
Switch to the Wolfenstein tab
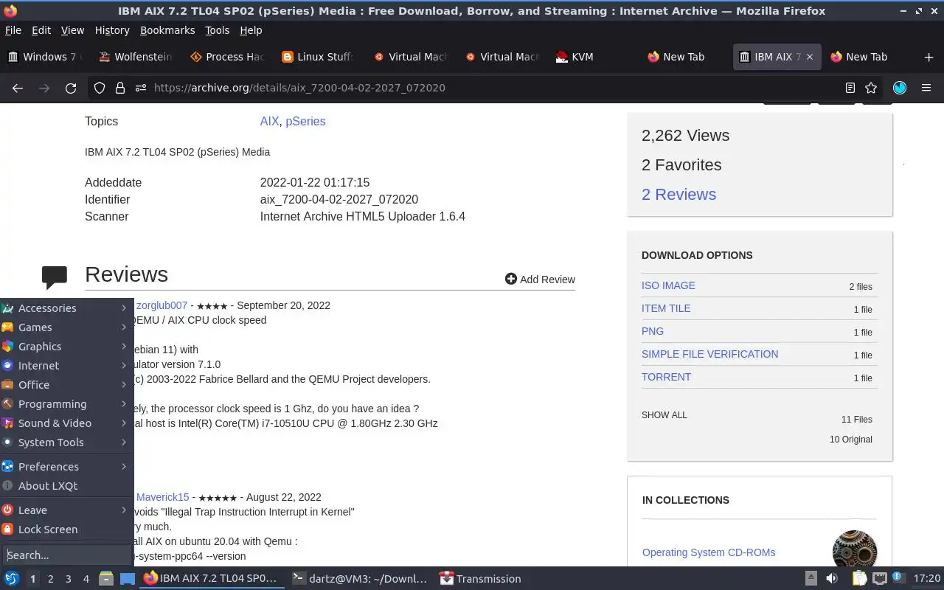(134, 57)
